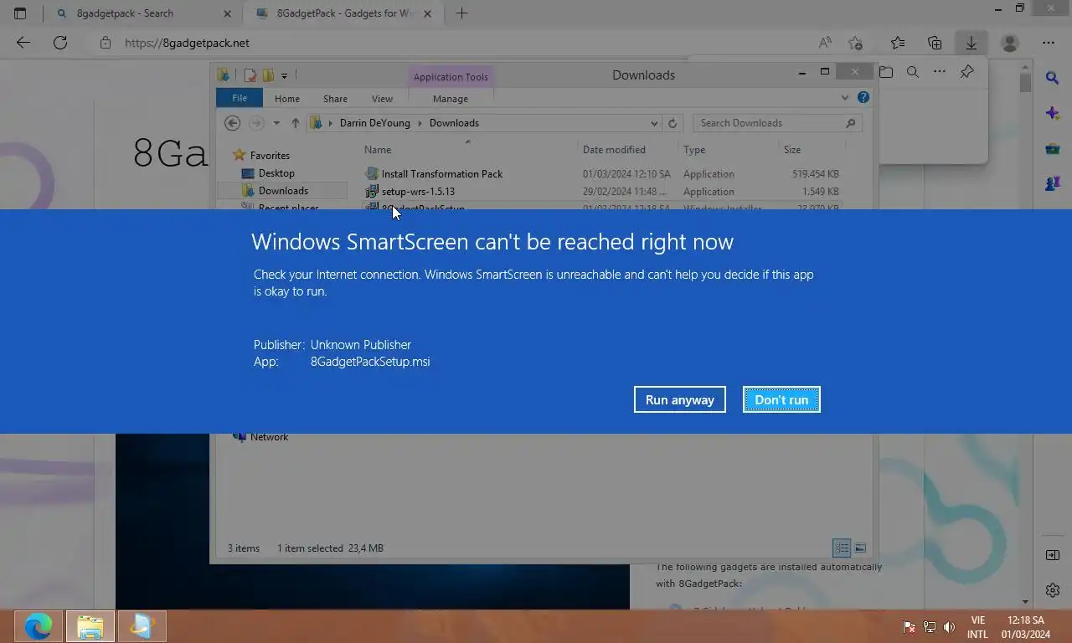1072x643 pixels.
Task: Open View ribbon tab in Explorer
Action: (x=382, y=99)
